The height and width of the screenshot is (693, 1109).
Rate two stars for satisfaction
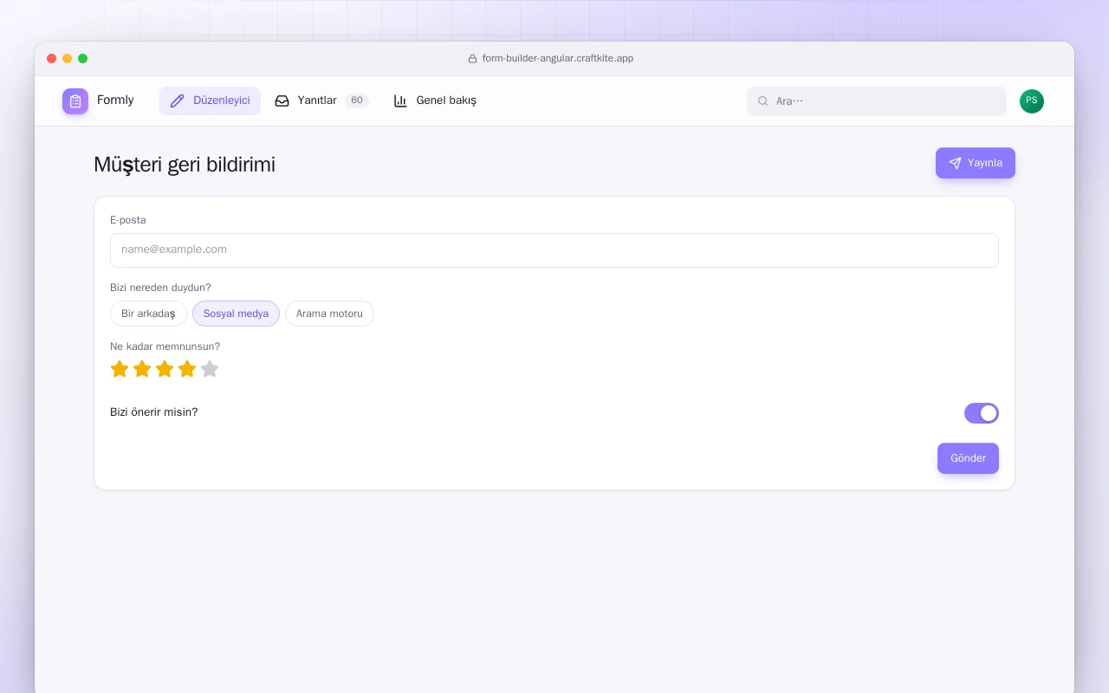pyautogui.click(x=142, y=369)
